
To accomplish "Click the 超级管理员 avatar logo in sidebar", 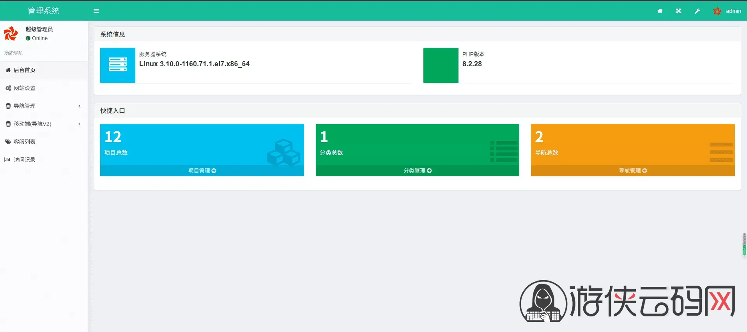I will pyautogui.click(x=11, y=34).
